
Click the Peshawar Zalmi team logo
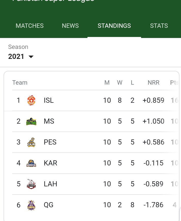[x=31, y=142]
